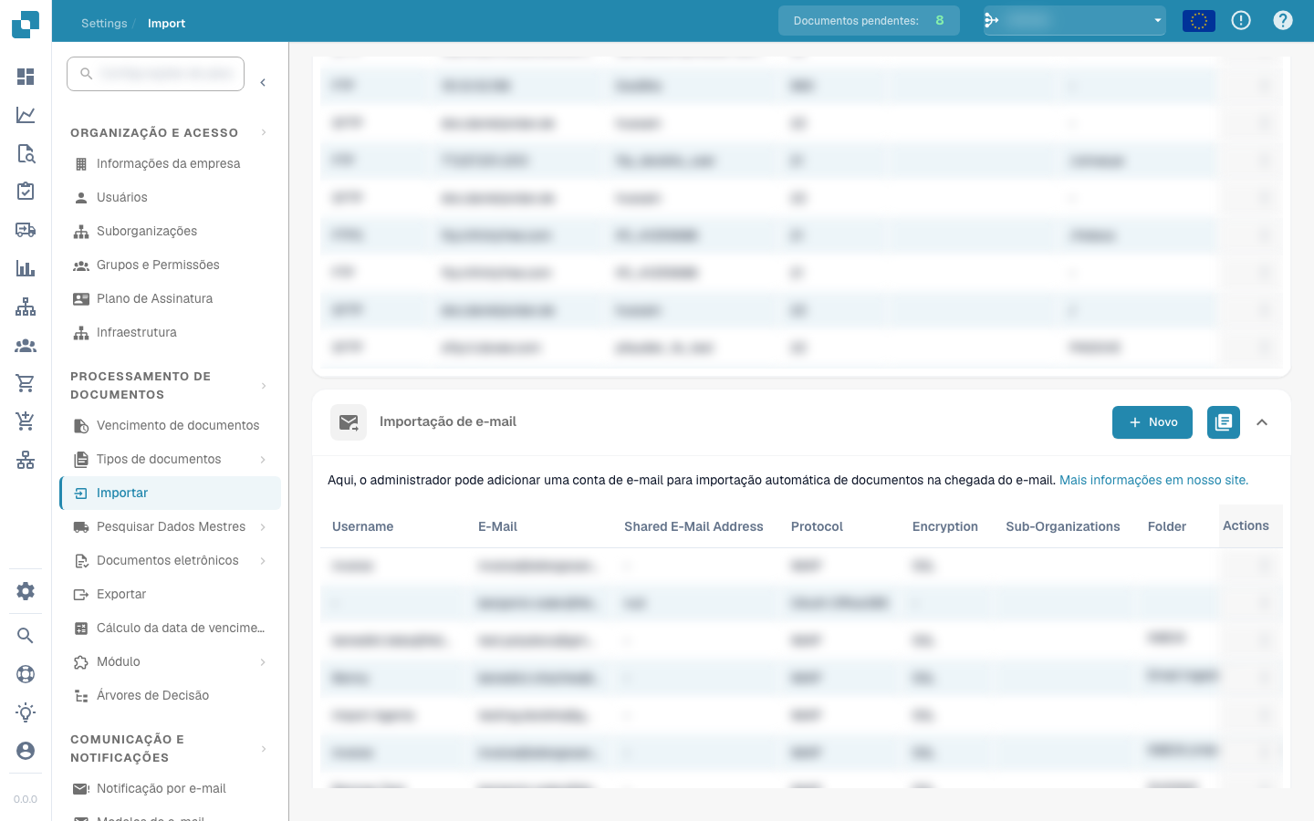Sort by the Username column header
This screenshot has height=821, width=1314.
tap(363, 527)
